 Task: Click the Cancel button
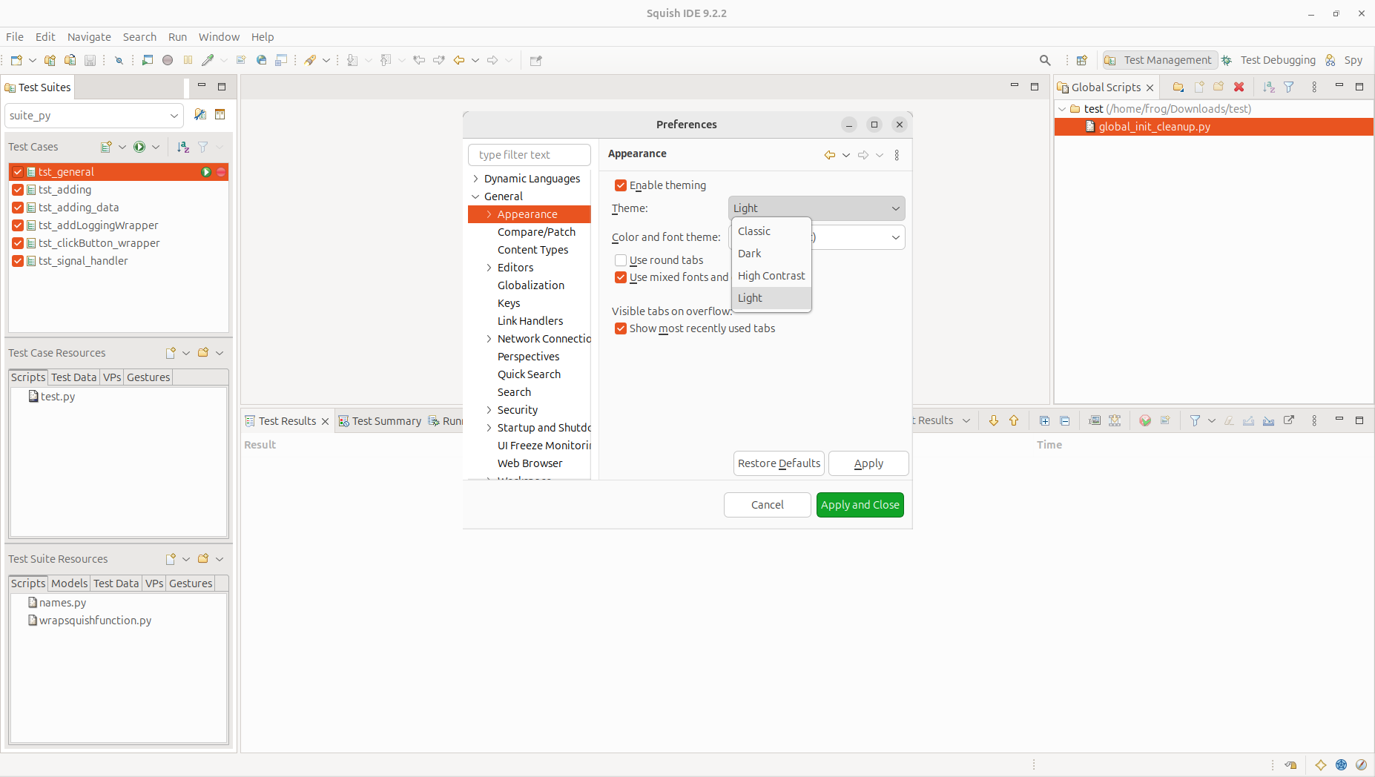(x=768, y=505)
